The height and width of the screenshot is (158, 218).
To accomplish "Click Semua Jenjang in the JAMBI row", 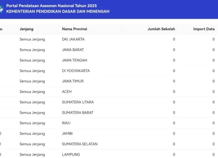I will [32, 134].
